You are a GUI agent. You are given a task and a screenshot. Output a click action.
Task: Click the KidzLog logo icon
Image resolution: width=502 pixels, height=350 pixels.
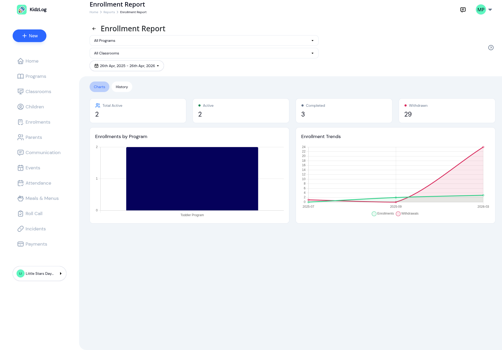[x=22, y=10]
